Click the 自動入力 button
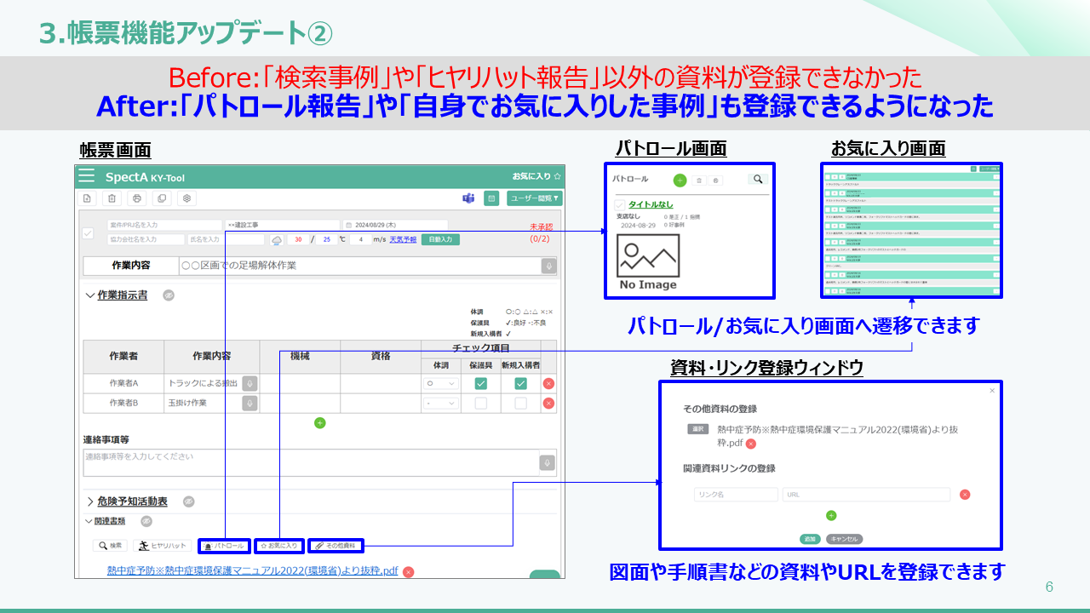The image size is (1090, 613). coord(440,240)
